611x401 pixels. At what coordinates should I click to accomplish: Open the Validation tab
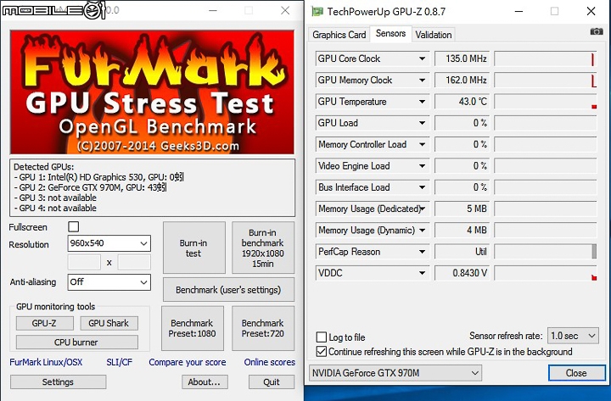[434, 35]
